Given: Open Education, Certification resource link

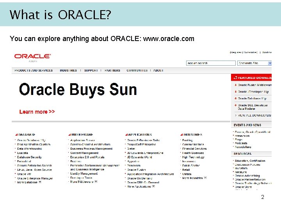Looking at the screenshot, I should [x=250, y=161].
